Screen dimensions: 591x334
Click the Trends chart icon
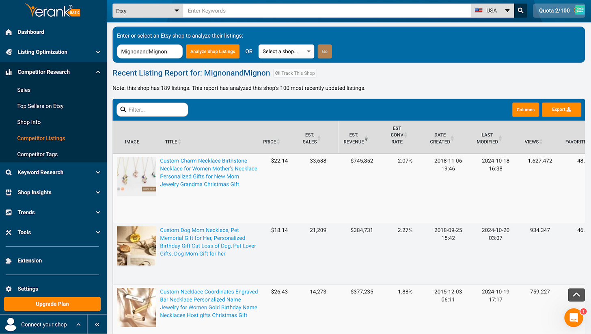click(x=9, y=212)
